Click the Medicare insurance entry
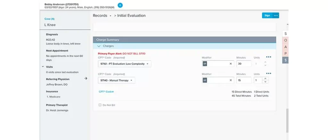Screen dimensions: 328x140 (53, 97)
